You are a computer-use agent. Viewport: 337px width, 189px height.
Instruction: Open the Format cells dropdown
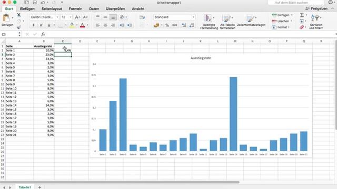pos(281,27)
